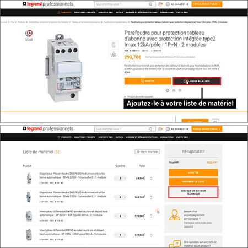Click the Made in France map-pin badge
The height and width of the screenshot is (248, 248).
point(29,35)
